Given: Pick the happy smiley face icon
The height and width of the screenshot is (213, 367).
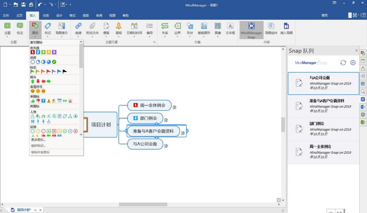Looking at the screenshot, I should pos(33,91).
